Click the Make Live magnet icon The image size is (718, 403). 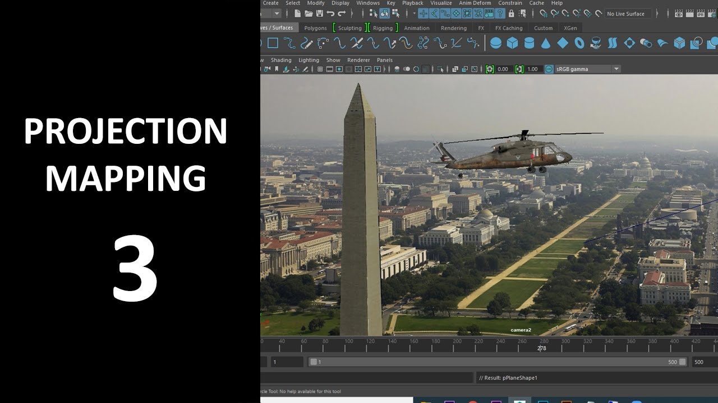(x=599, y=13)
